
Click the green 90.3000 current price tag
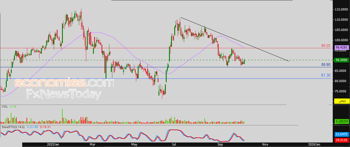[x=342, y=60]
